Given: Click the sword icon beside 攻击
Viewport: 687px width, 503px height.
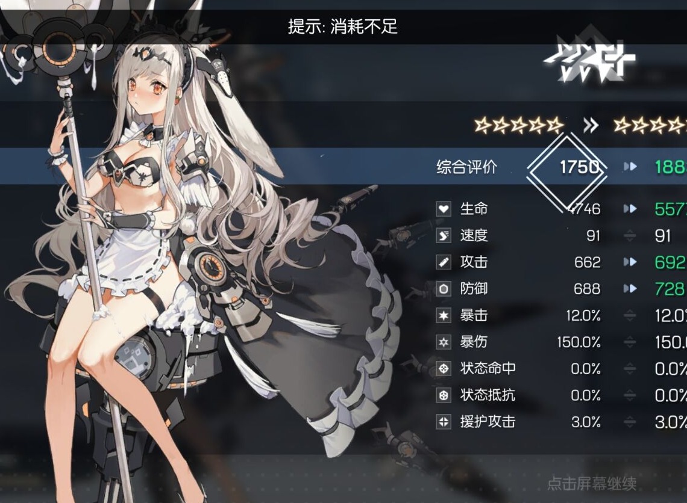Looking at the screenshot, I should coord(444,262).
